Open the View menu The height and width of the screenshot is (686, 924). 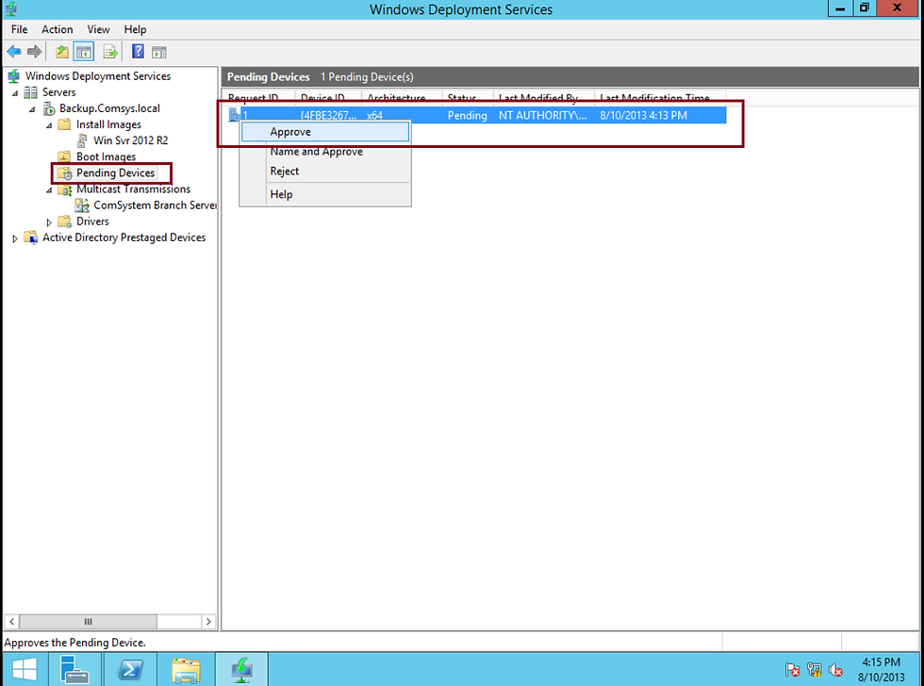98,29
